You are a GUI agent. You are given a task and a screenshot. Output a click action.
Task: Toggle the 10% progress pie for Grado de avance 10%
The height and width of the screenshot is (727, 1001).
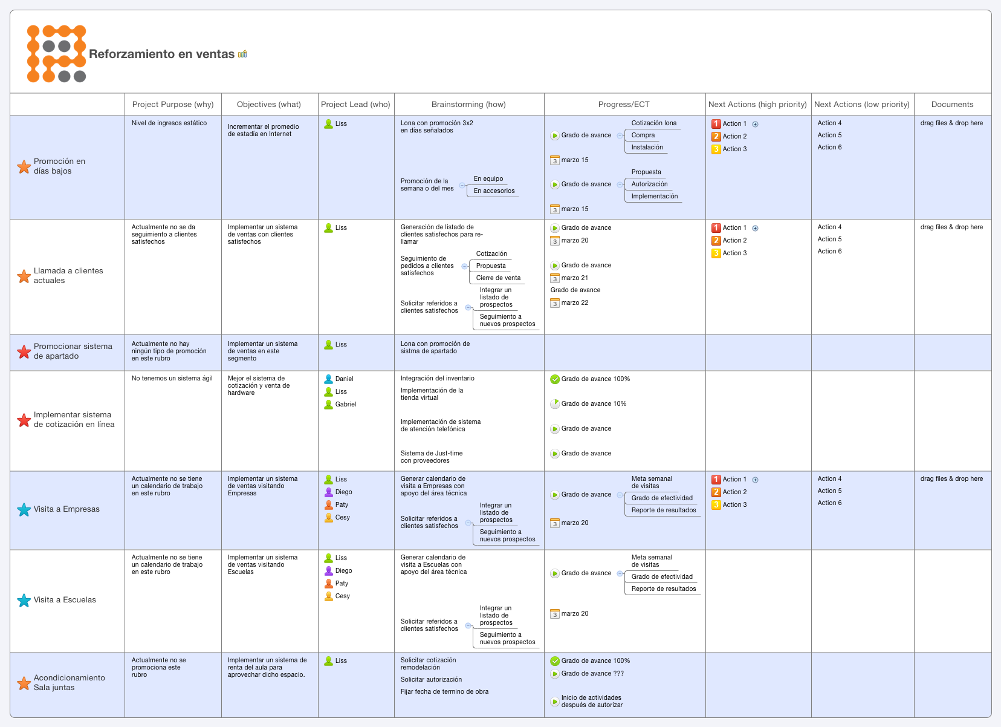(x=555, y=404)
